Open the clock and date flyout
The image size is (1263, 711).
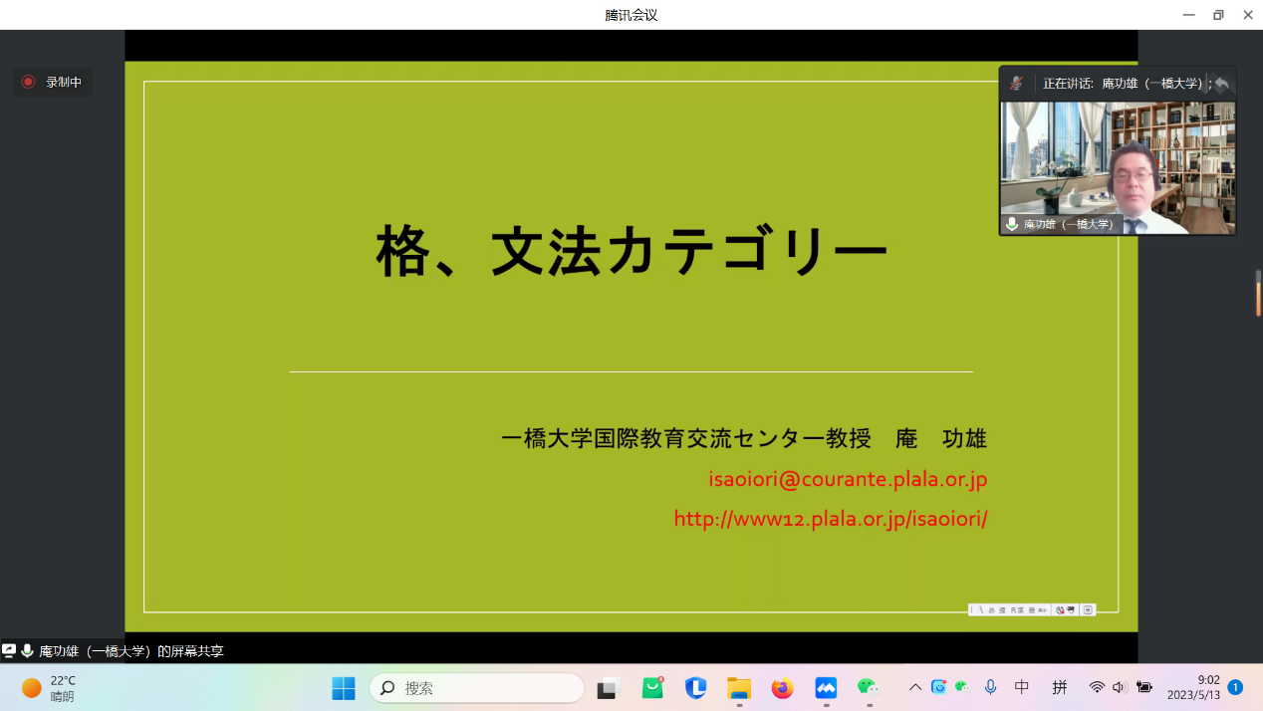click(x=1193, y=687)
